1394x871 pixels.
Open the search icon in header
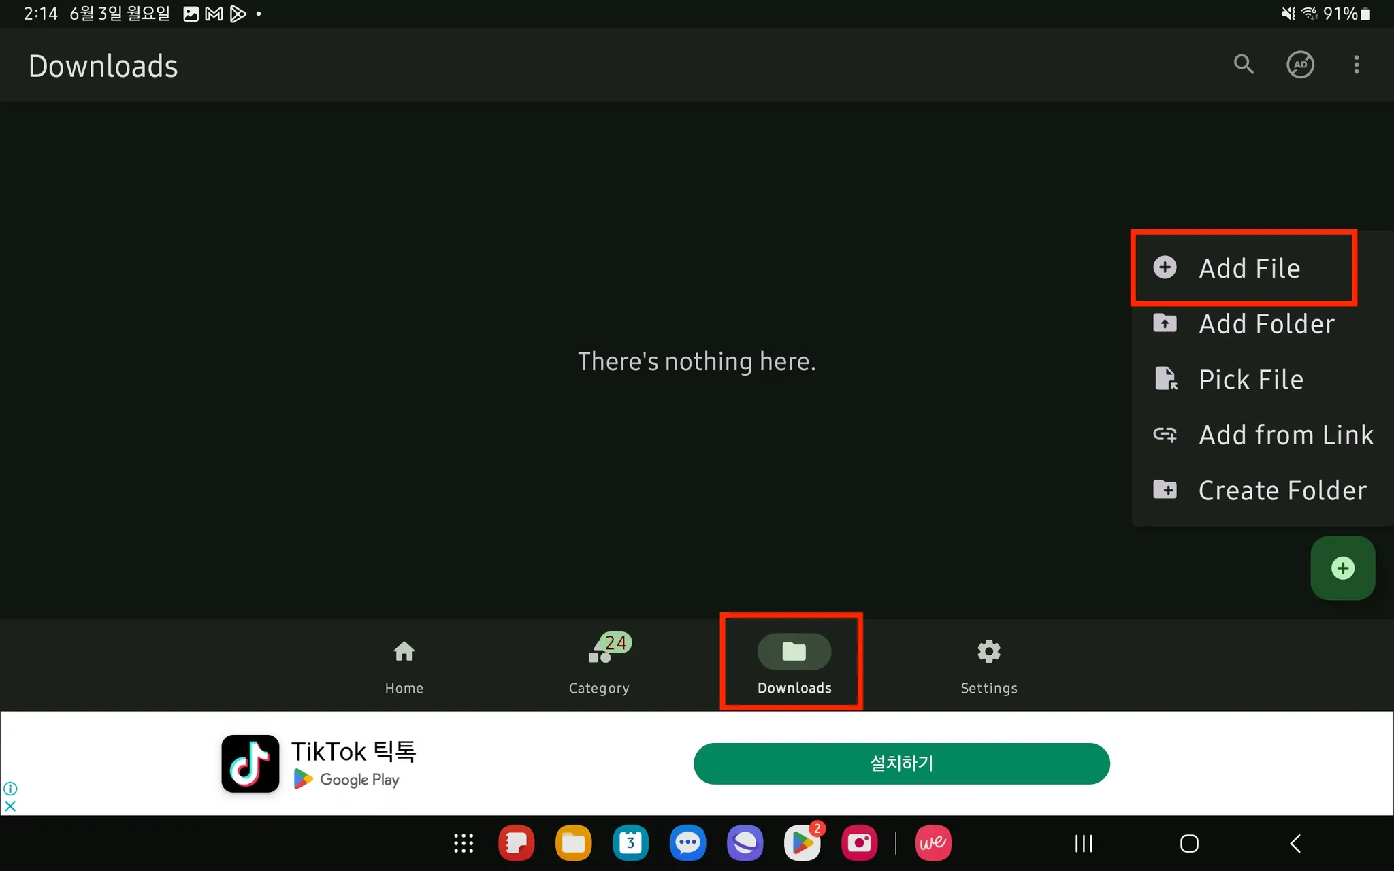[x=1244, y=65]
